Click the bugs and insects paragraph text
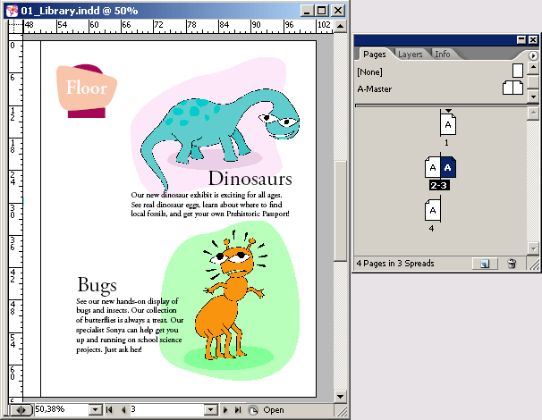The width and height of the screenshot is (542, 420). (x=130, y=325)
